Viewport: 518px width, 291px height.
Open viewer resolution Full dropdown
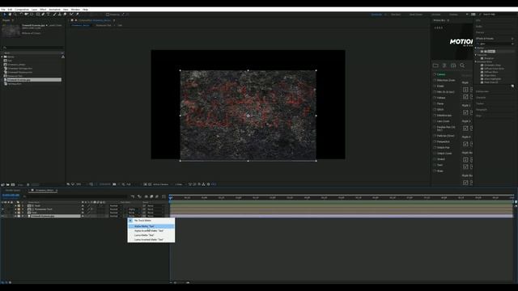(129, 184)
